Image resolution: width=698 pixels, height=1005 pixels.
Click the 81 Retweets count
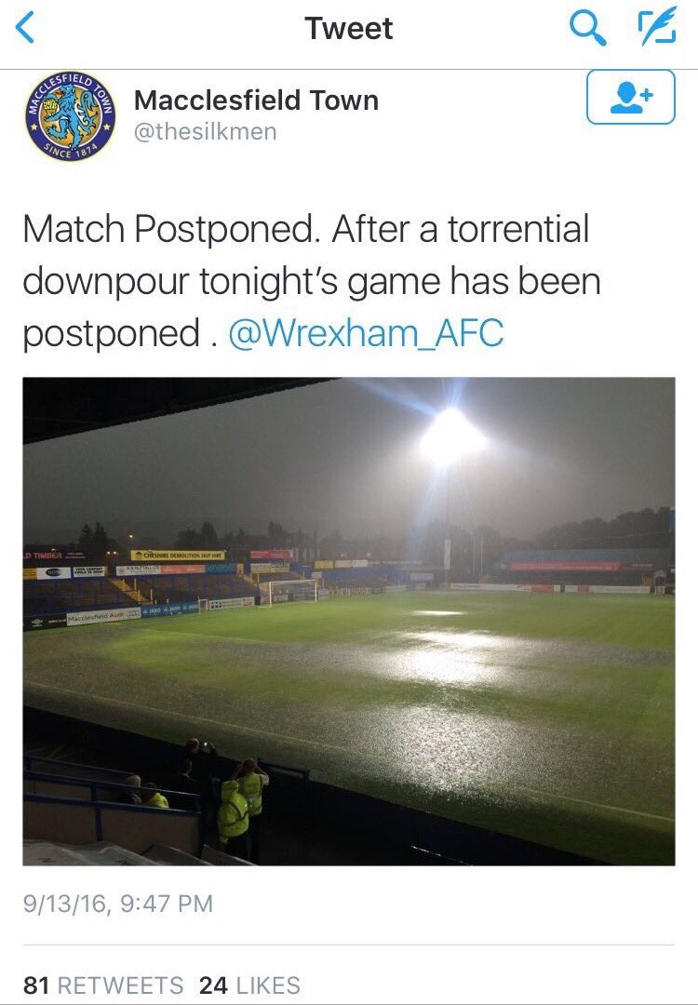(x=103, y=985)
